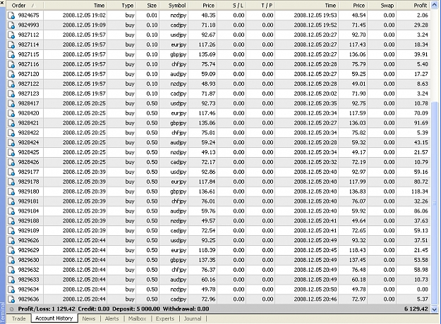Sort by the Type column header

point(122,6)
